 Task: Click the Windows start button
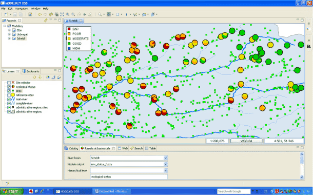pyautogui.click(x=12, y=191)
